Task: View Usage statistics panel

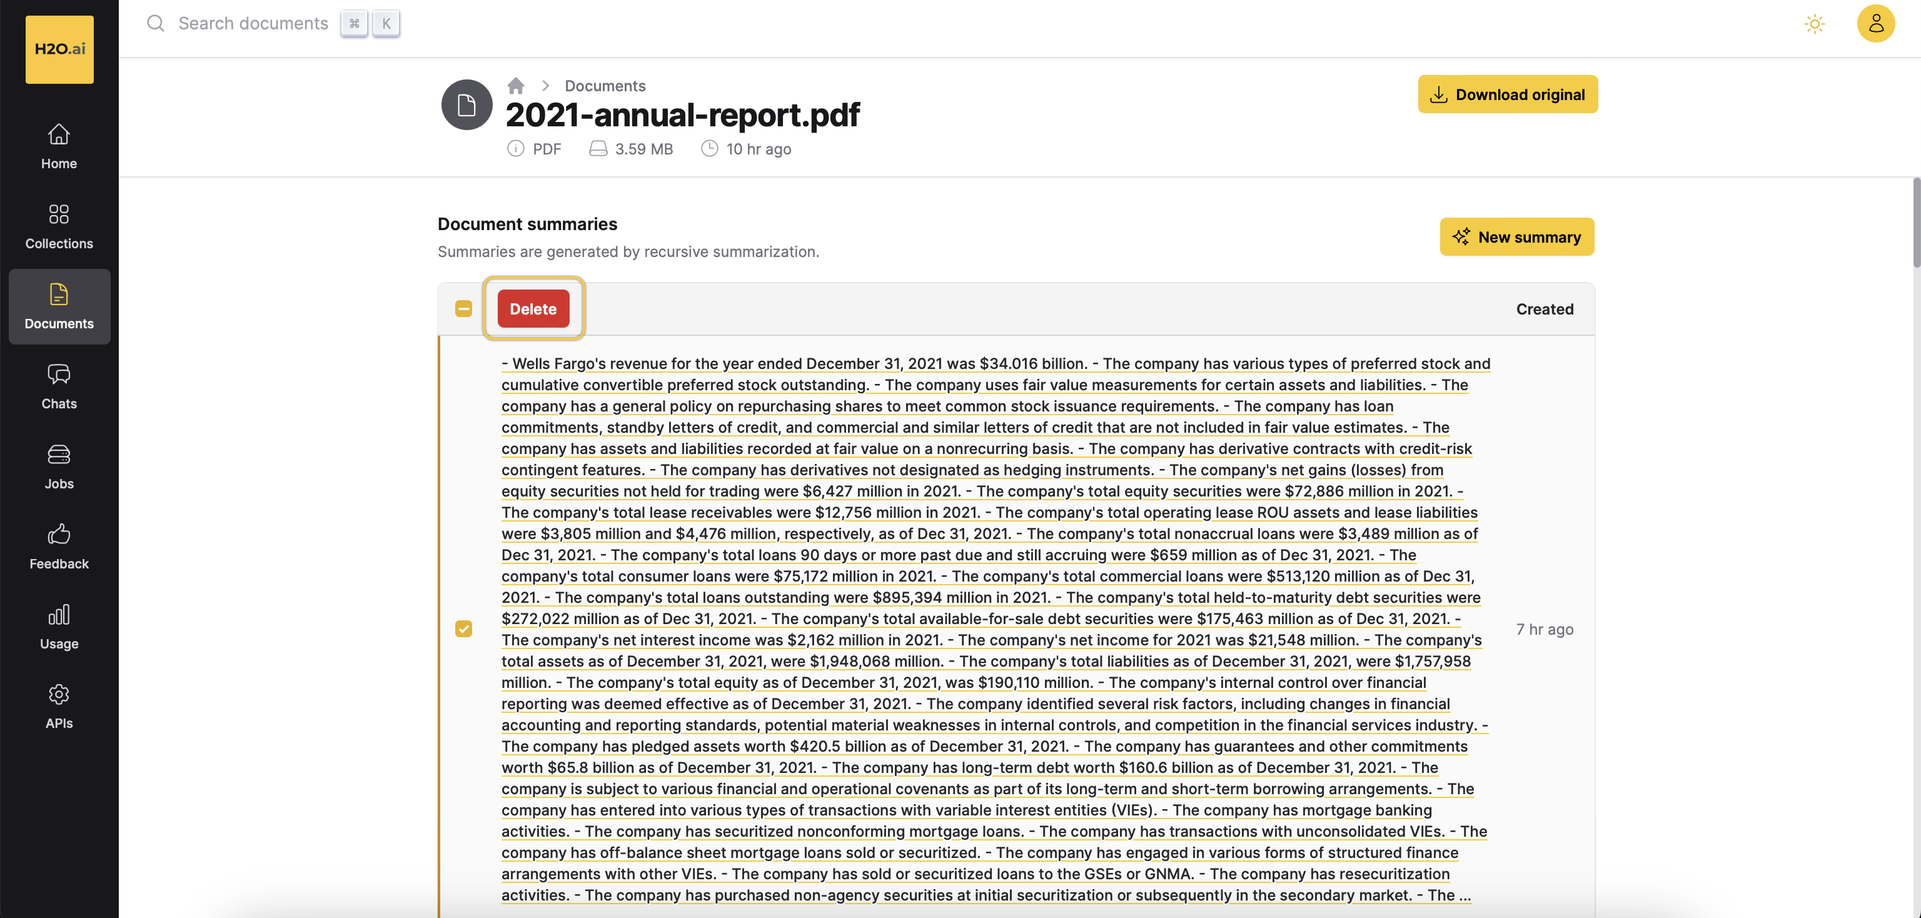Action: [59, 627]
